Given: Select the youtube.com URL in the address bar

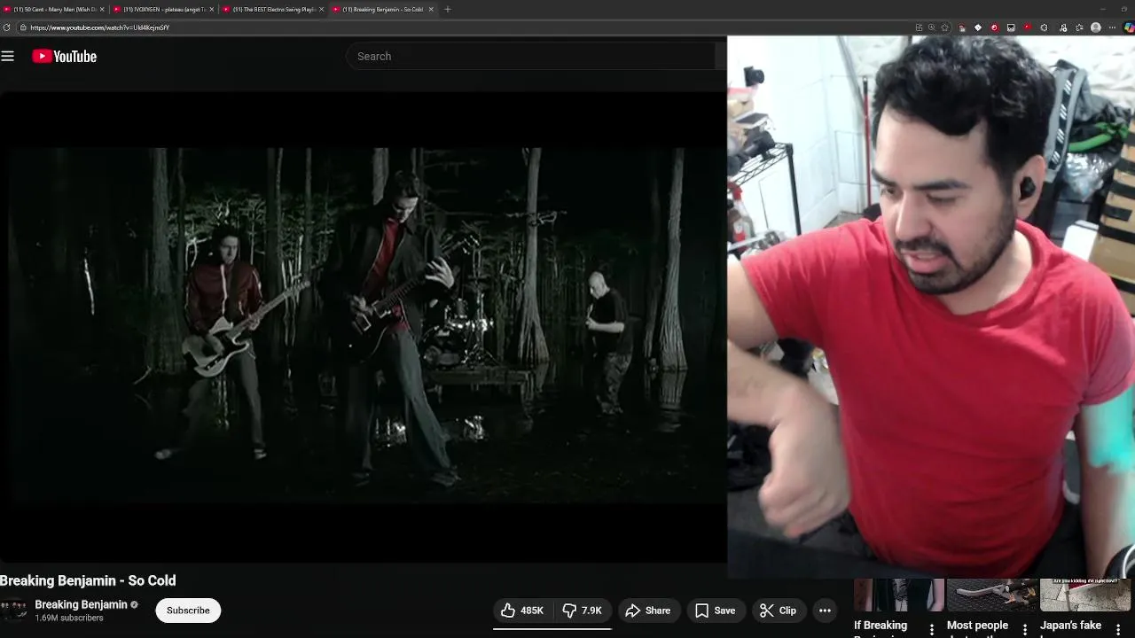Looking at the screenshot, I should click(x=99, y=27).
